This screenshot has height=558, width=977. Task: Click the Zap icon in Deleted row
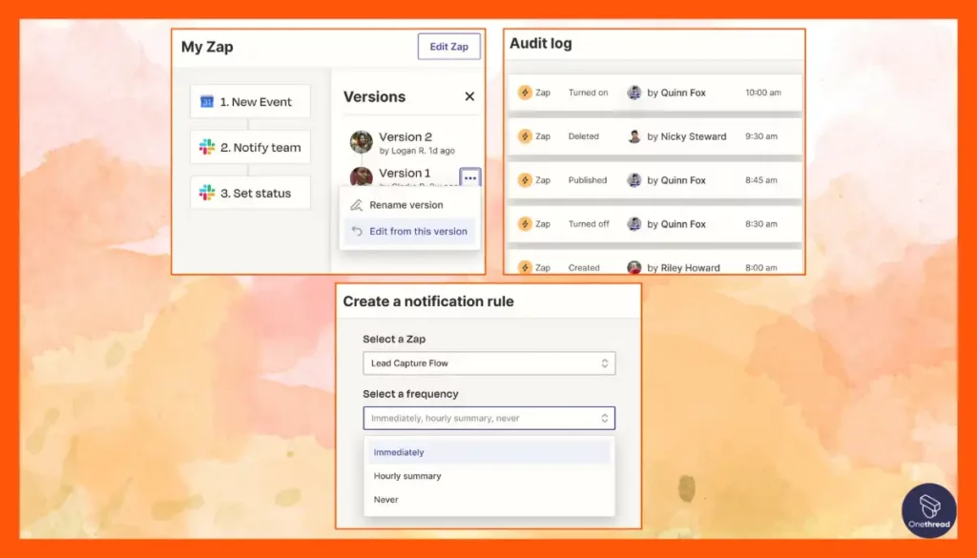coord(525,136)
